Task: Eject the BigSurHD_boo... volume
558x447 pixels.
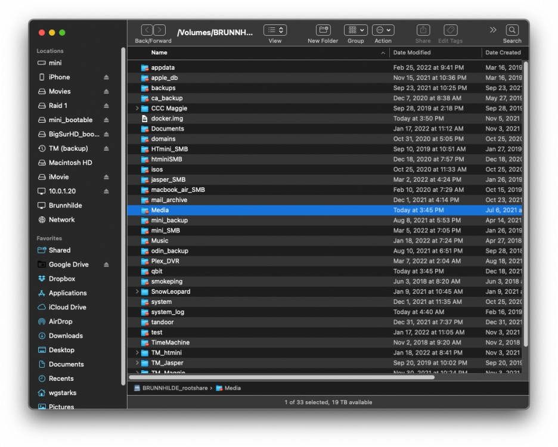Action: point(106,134)
